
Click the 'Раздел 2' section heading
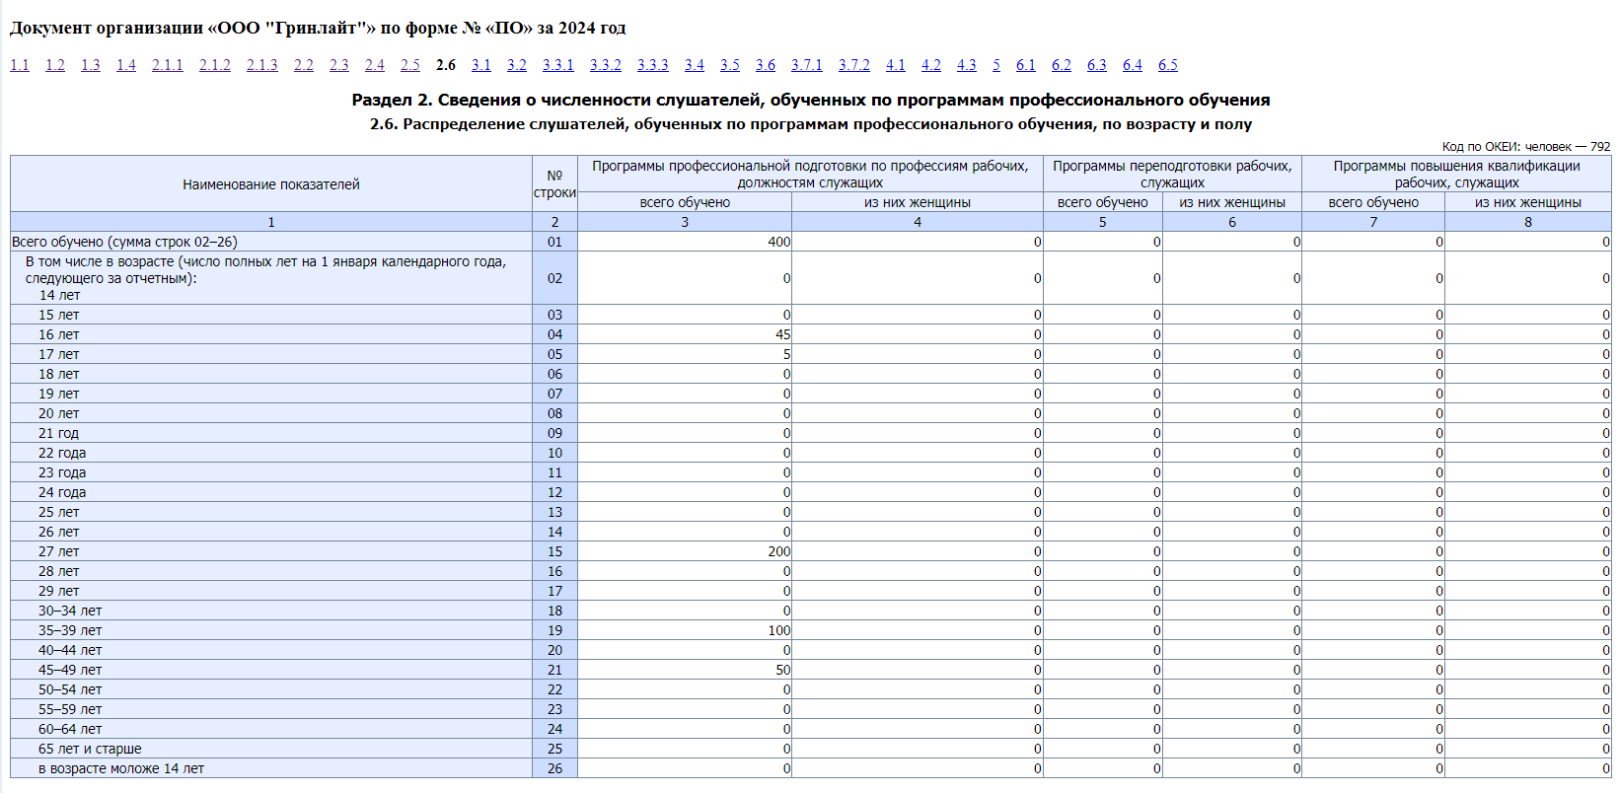(811, 100)
